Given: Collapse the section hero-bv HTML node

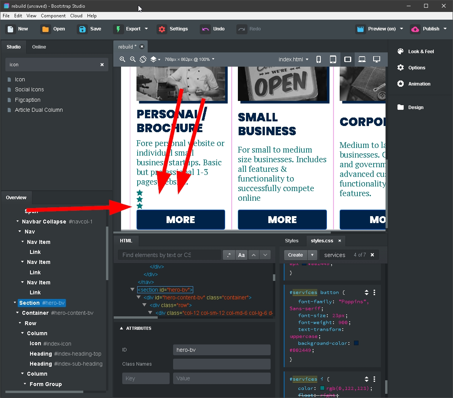Looking at the screenshot, I should click(x=132, y=289).
